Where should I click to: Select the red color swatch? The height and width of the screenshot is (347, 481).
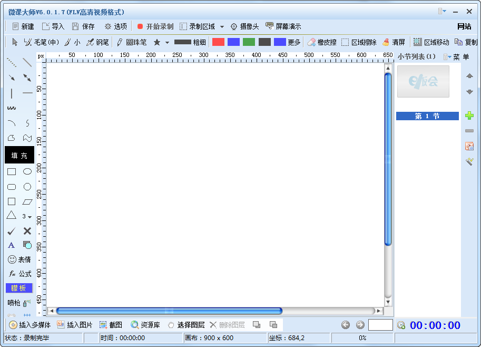(218, 41)
